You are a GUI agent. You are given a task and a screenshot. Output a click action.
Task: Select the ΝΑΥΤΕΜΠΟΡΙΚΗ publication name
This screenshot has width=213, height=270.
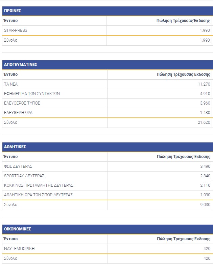point(19,249)
